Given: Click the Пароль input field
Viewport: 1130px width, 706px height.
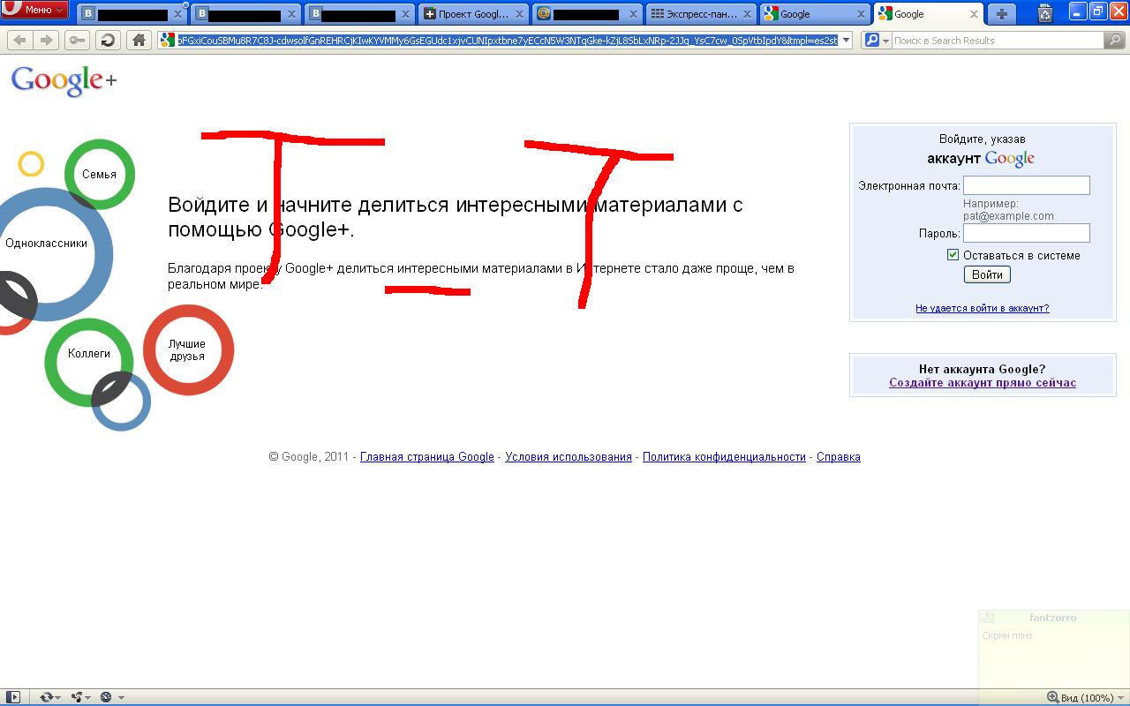Looking at the screenshot, I should coord(1026,233).
